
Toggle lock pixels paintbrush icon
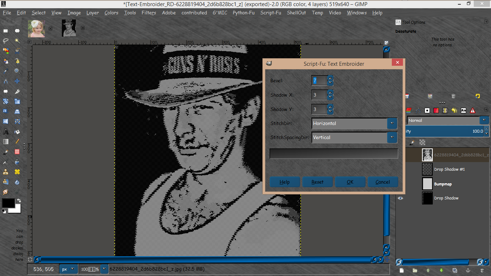[412, 143]
